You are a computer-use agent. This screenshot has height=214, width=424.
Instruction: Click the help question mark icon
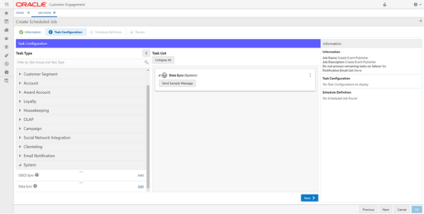tap(415, 4)
